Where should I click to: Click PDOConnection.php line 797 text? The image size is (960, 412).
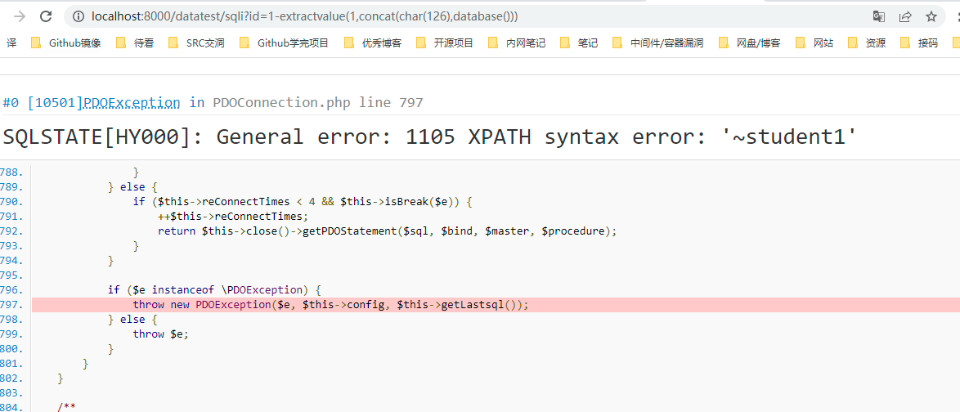(318, 102)
